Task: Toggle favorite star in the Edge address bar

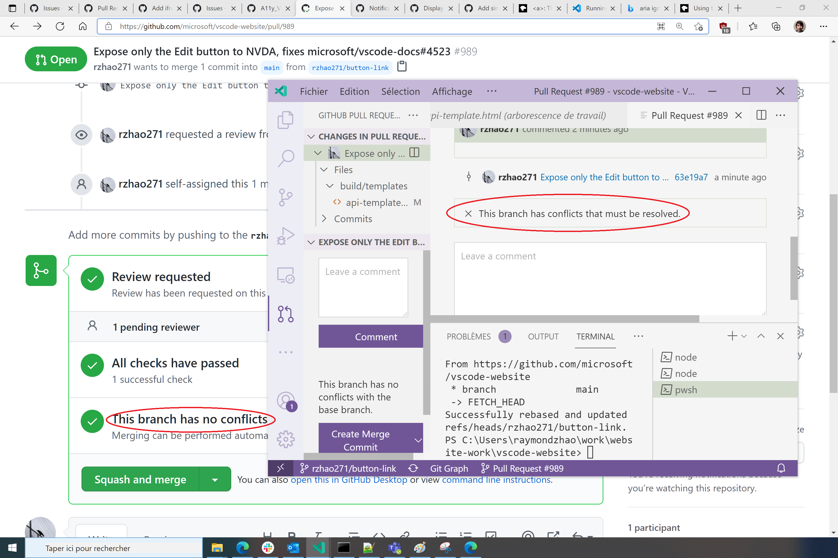Action: coord(698,26)
